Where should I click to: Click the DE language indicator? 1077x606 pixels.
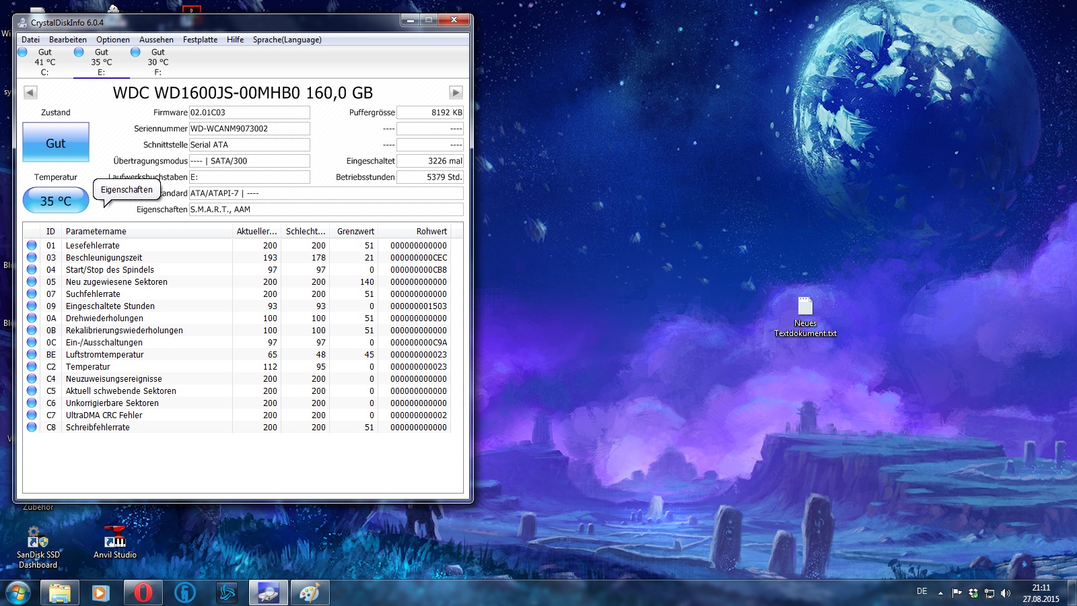pyautogui.click(x=922, y=592)
